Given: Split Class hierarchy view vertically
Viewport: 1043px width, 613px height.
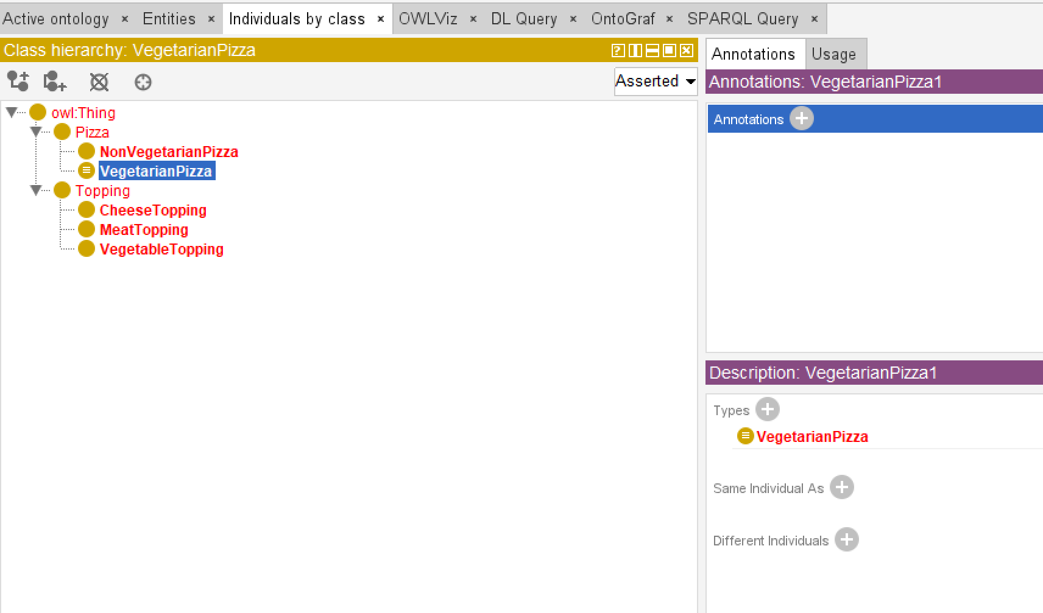Looking at the screenshot, I should coord(635,51).
